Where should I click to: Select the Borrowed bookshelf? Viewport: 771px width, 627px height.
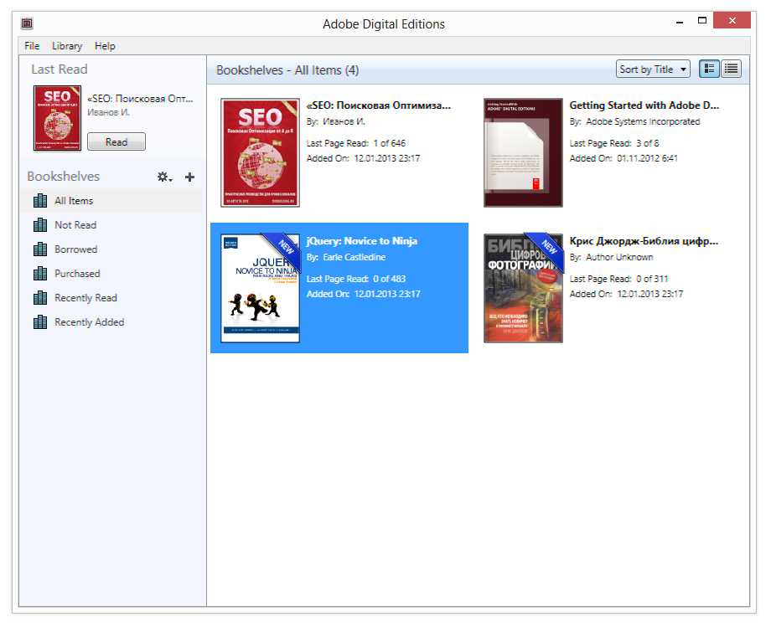pos(111,249)
